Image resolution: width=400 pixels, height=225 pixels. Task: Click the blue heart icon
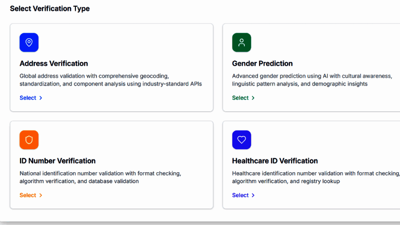point(242,140)
